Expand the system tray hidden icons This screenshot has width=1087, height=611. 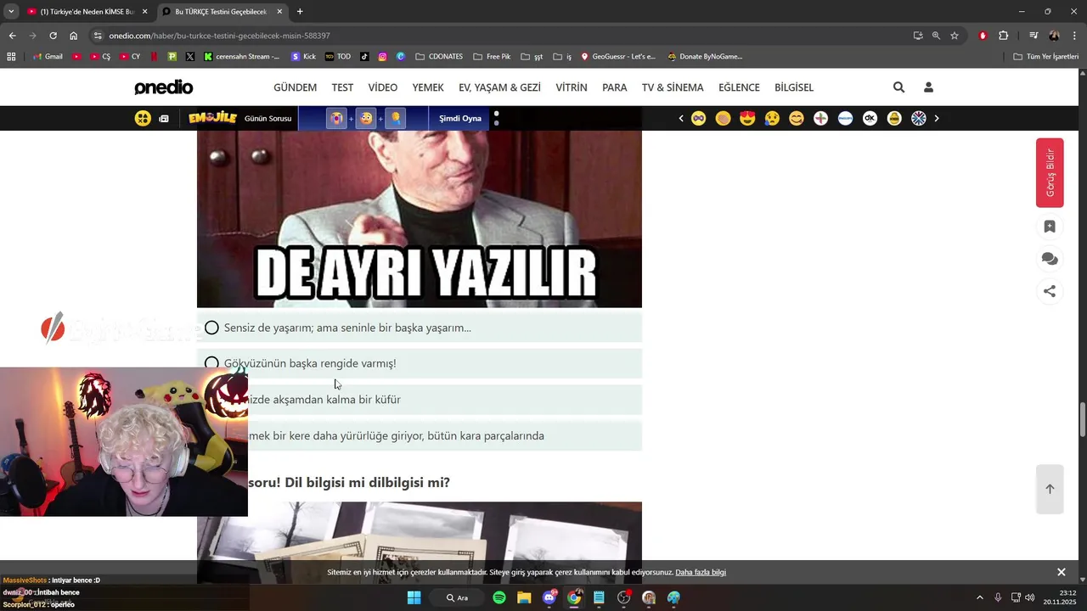pyautogui.click(x=980, y=597)
